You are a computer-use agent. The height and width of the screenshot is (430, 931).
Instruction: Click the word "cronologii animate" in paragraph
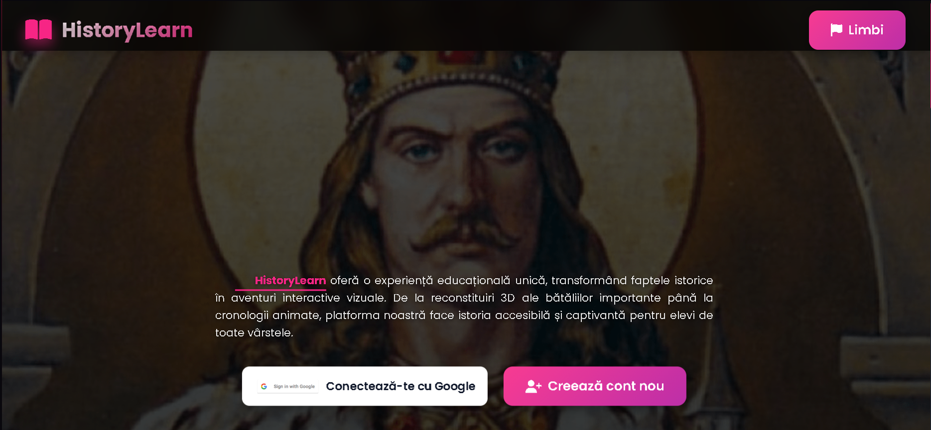tap(267, 316)
